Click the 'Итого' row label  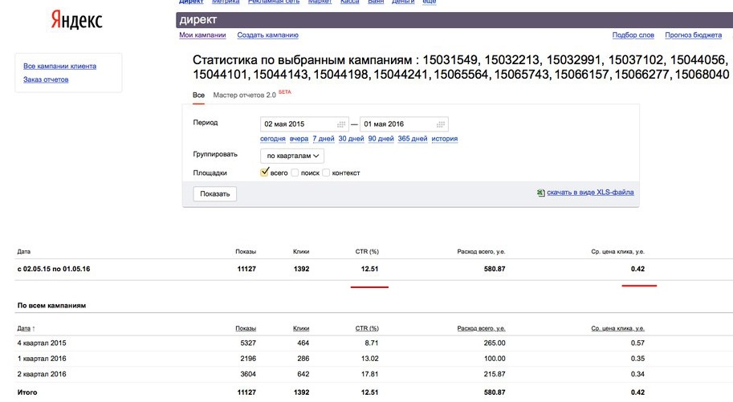pyautogui.click(x=27, y=392)
